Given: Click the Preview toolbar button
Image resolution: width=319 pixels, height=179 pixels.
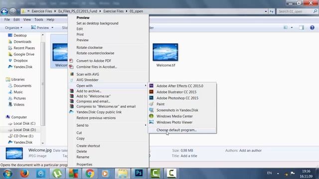Looking at the screenshot, I should pos(40,28).
